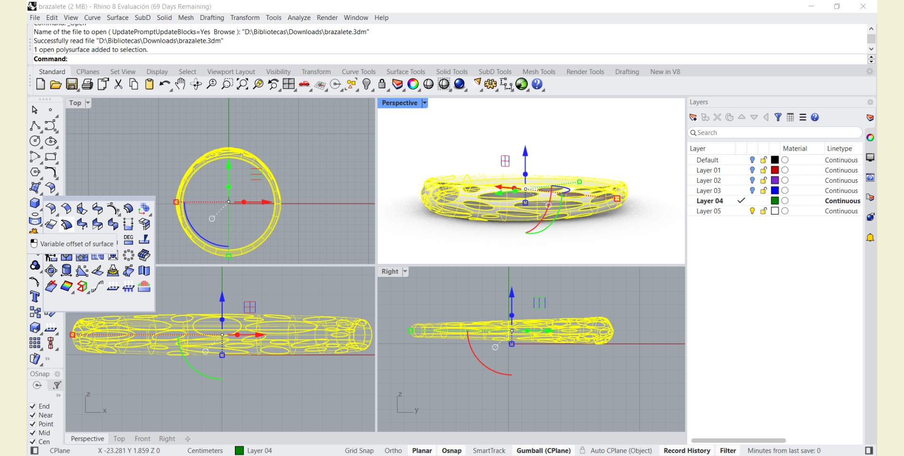Open the Notifications bell panel icon
904x456 pixels.
pyautogui.click(x=870, y=237)
